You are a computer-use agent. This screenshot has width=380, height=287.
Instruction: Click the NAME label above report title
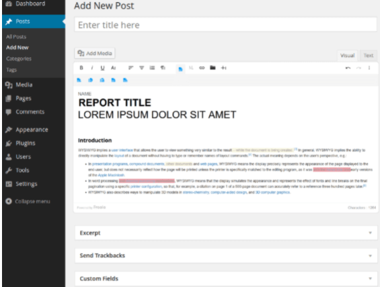pyautogui.click(x=85, y=94)
